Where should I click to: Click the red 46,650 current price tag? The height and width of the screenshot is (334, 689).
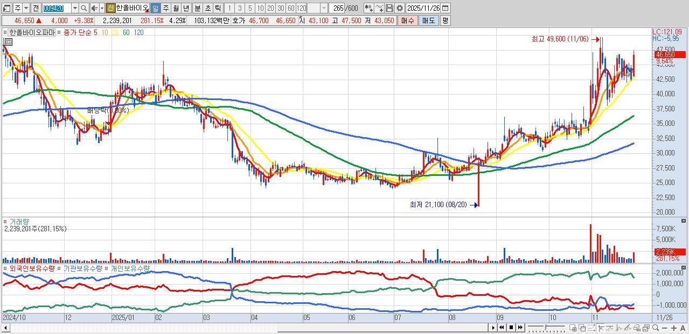(x=670, y=54)
